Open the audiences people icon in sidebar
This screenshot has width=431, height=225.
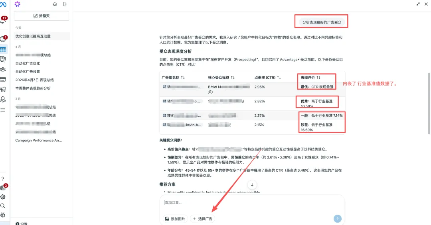pyautogui.click(x=3, y=69)
